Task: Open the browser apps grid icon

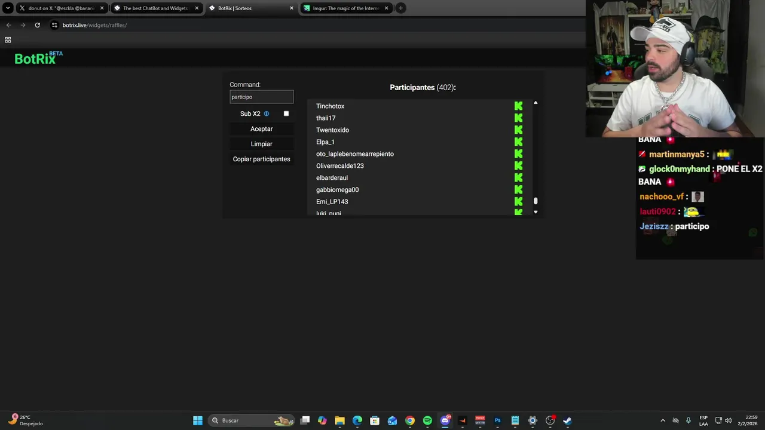Action: (8, 39)
